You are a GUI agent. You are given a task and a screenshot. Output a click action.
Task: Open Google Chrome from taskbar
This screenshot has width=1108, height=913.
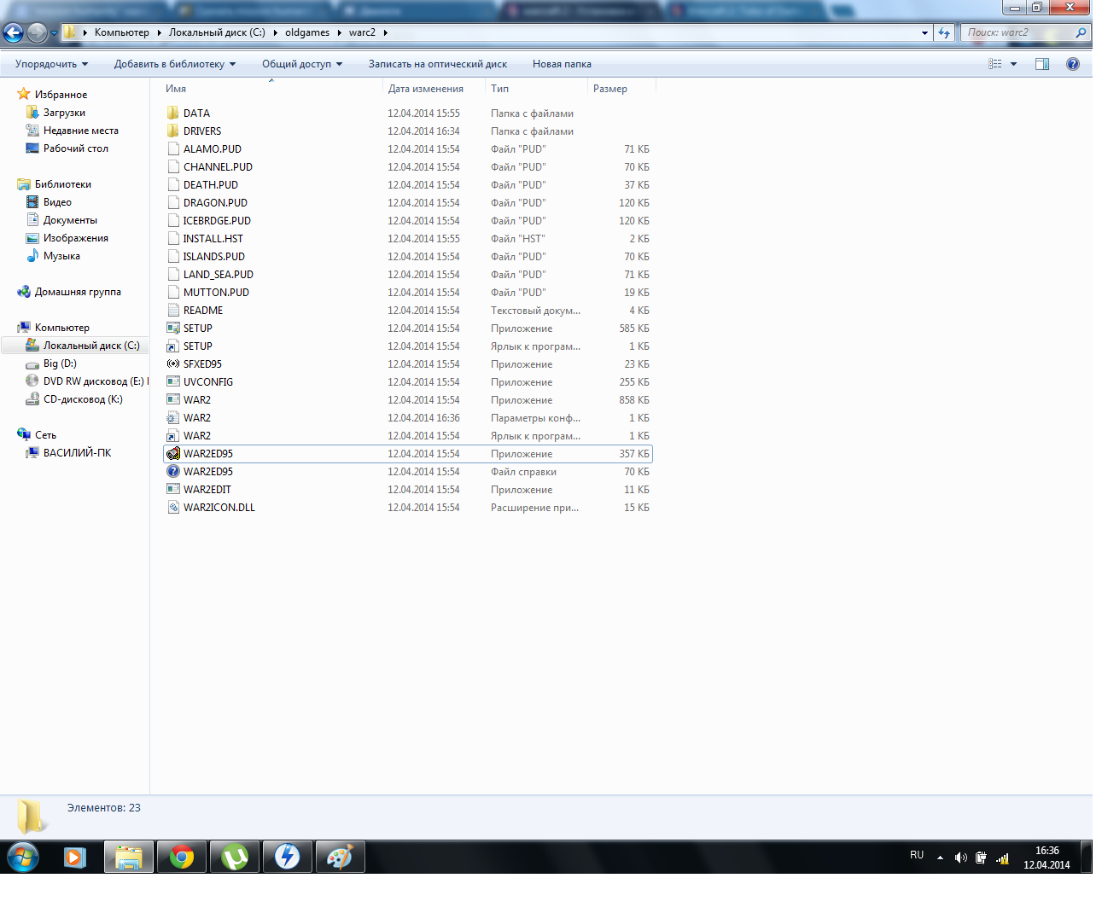click(x=182, y=857)
